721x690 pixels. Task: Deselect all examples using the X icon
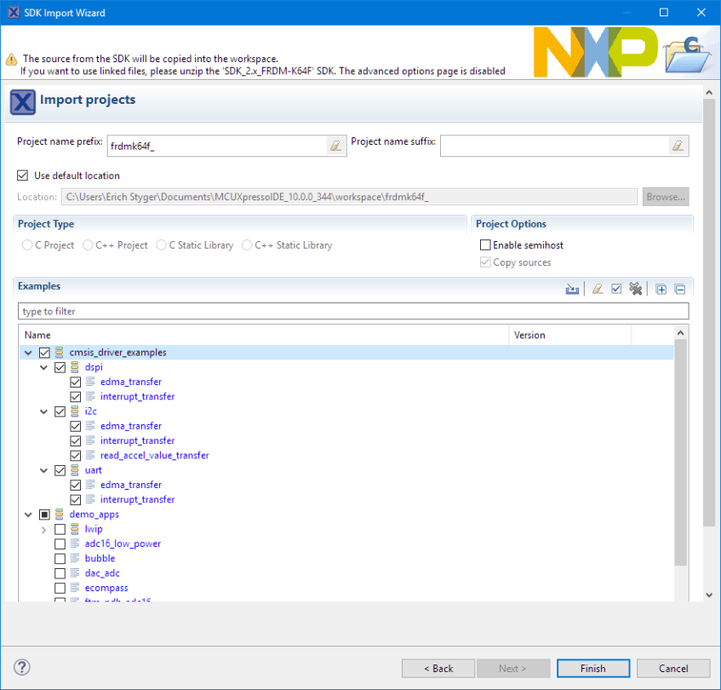point(635,289)
